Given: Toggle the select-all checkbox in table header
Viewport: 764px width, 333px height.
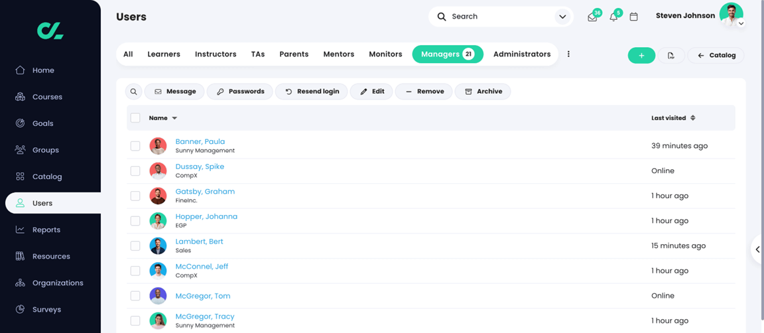Looking at the screenshot, I should [x=135, y=118].
